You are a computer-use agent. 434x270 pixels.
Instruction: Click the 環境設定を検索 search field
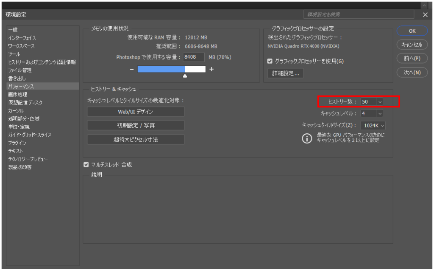[x=359, y=14]
